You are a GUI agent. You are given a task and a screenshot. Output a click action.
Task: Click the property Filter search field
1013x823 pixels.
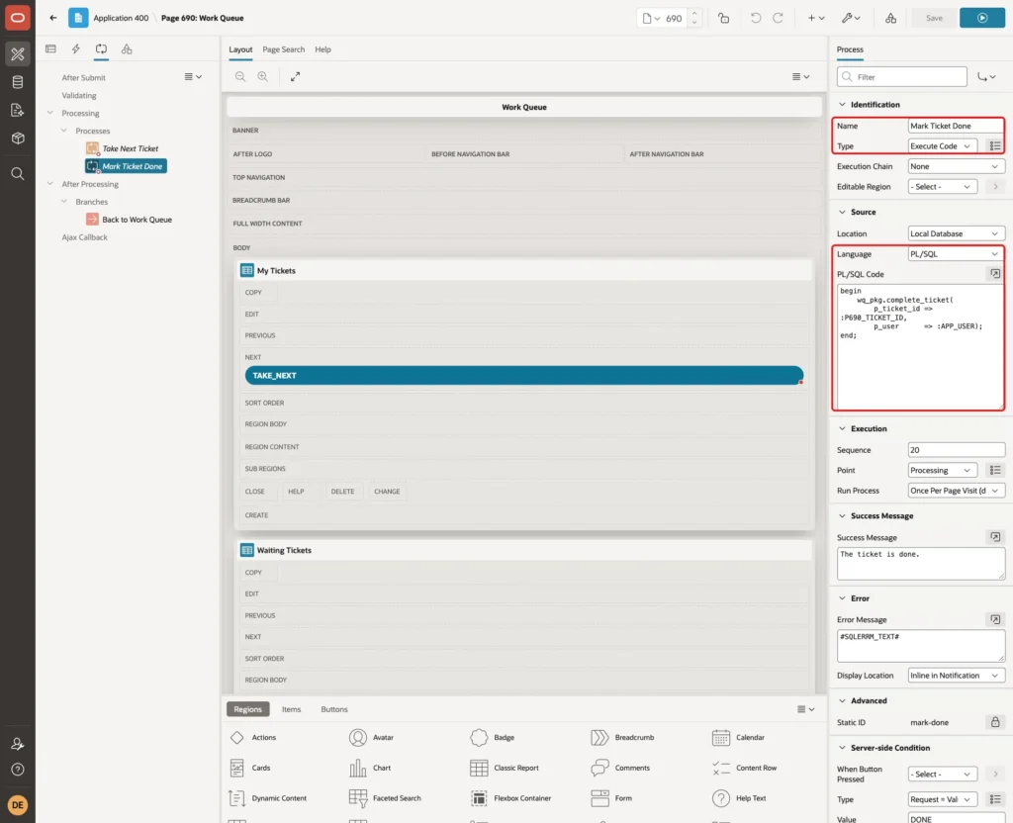[902, 77]
